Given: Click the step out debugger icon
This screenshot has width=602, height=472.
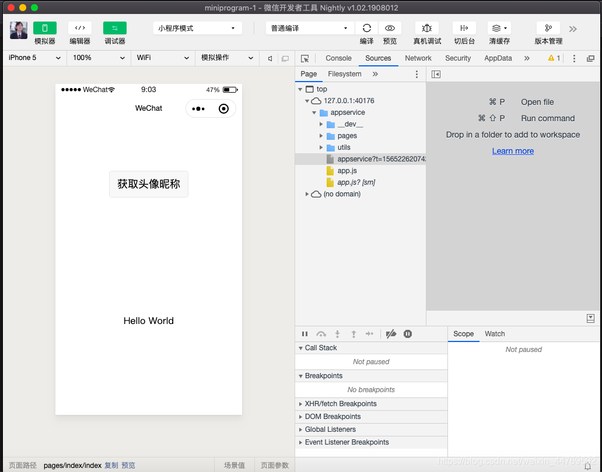Looking at the screenshot, I should pyautogui.click(x=353, y=334).
